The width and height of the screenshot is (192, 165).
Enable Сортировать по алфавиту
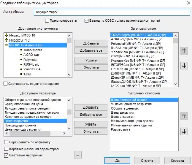(x=6, y=142)
